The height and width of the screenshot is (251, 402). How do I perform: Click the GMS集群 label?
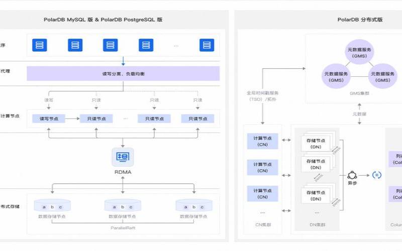(359, 93)
